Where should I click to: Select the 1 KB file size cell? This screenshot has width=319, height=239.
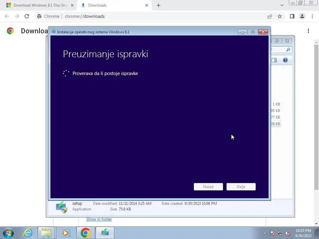click(276, 104)
